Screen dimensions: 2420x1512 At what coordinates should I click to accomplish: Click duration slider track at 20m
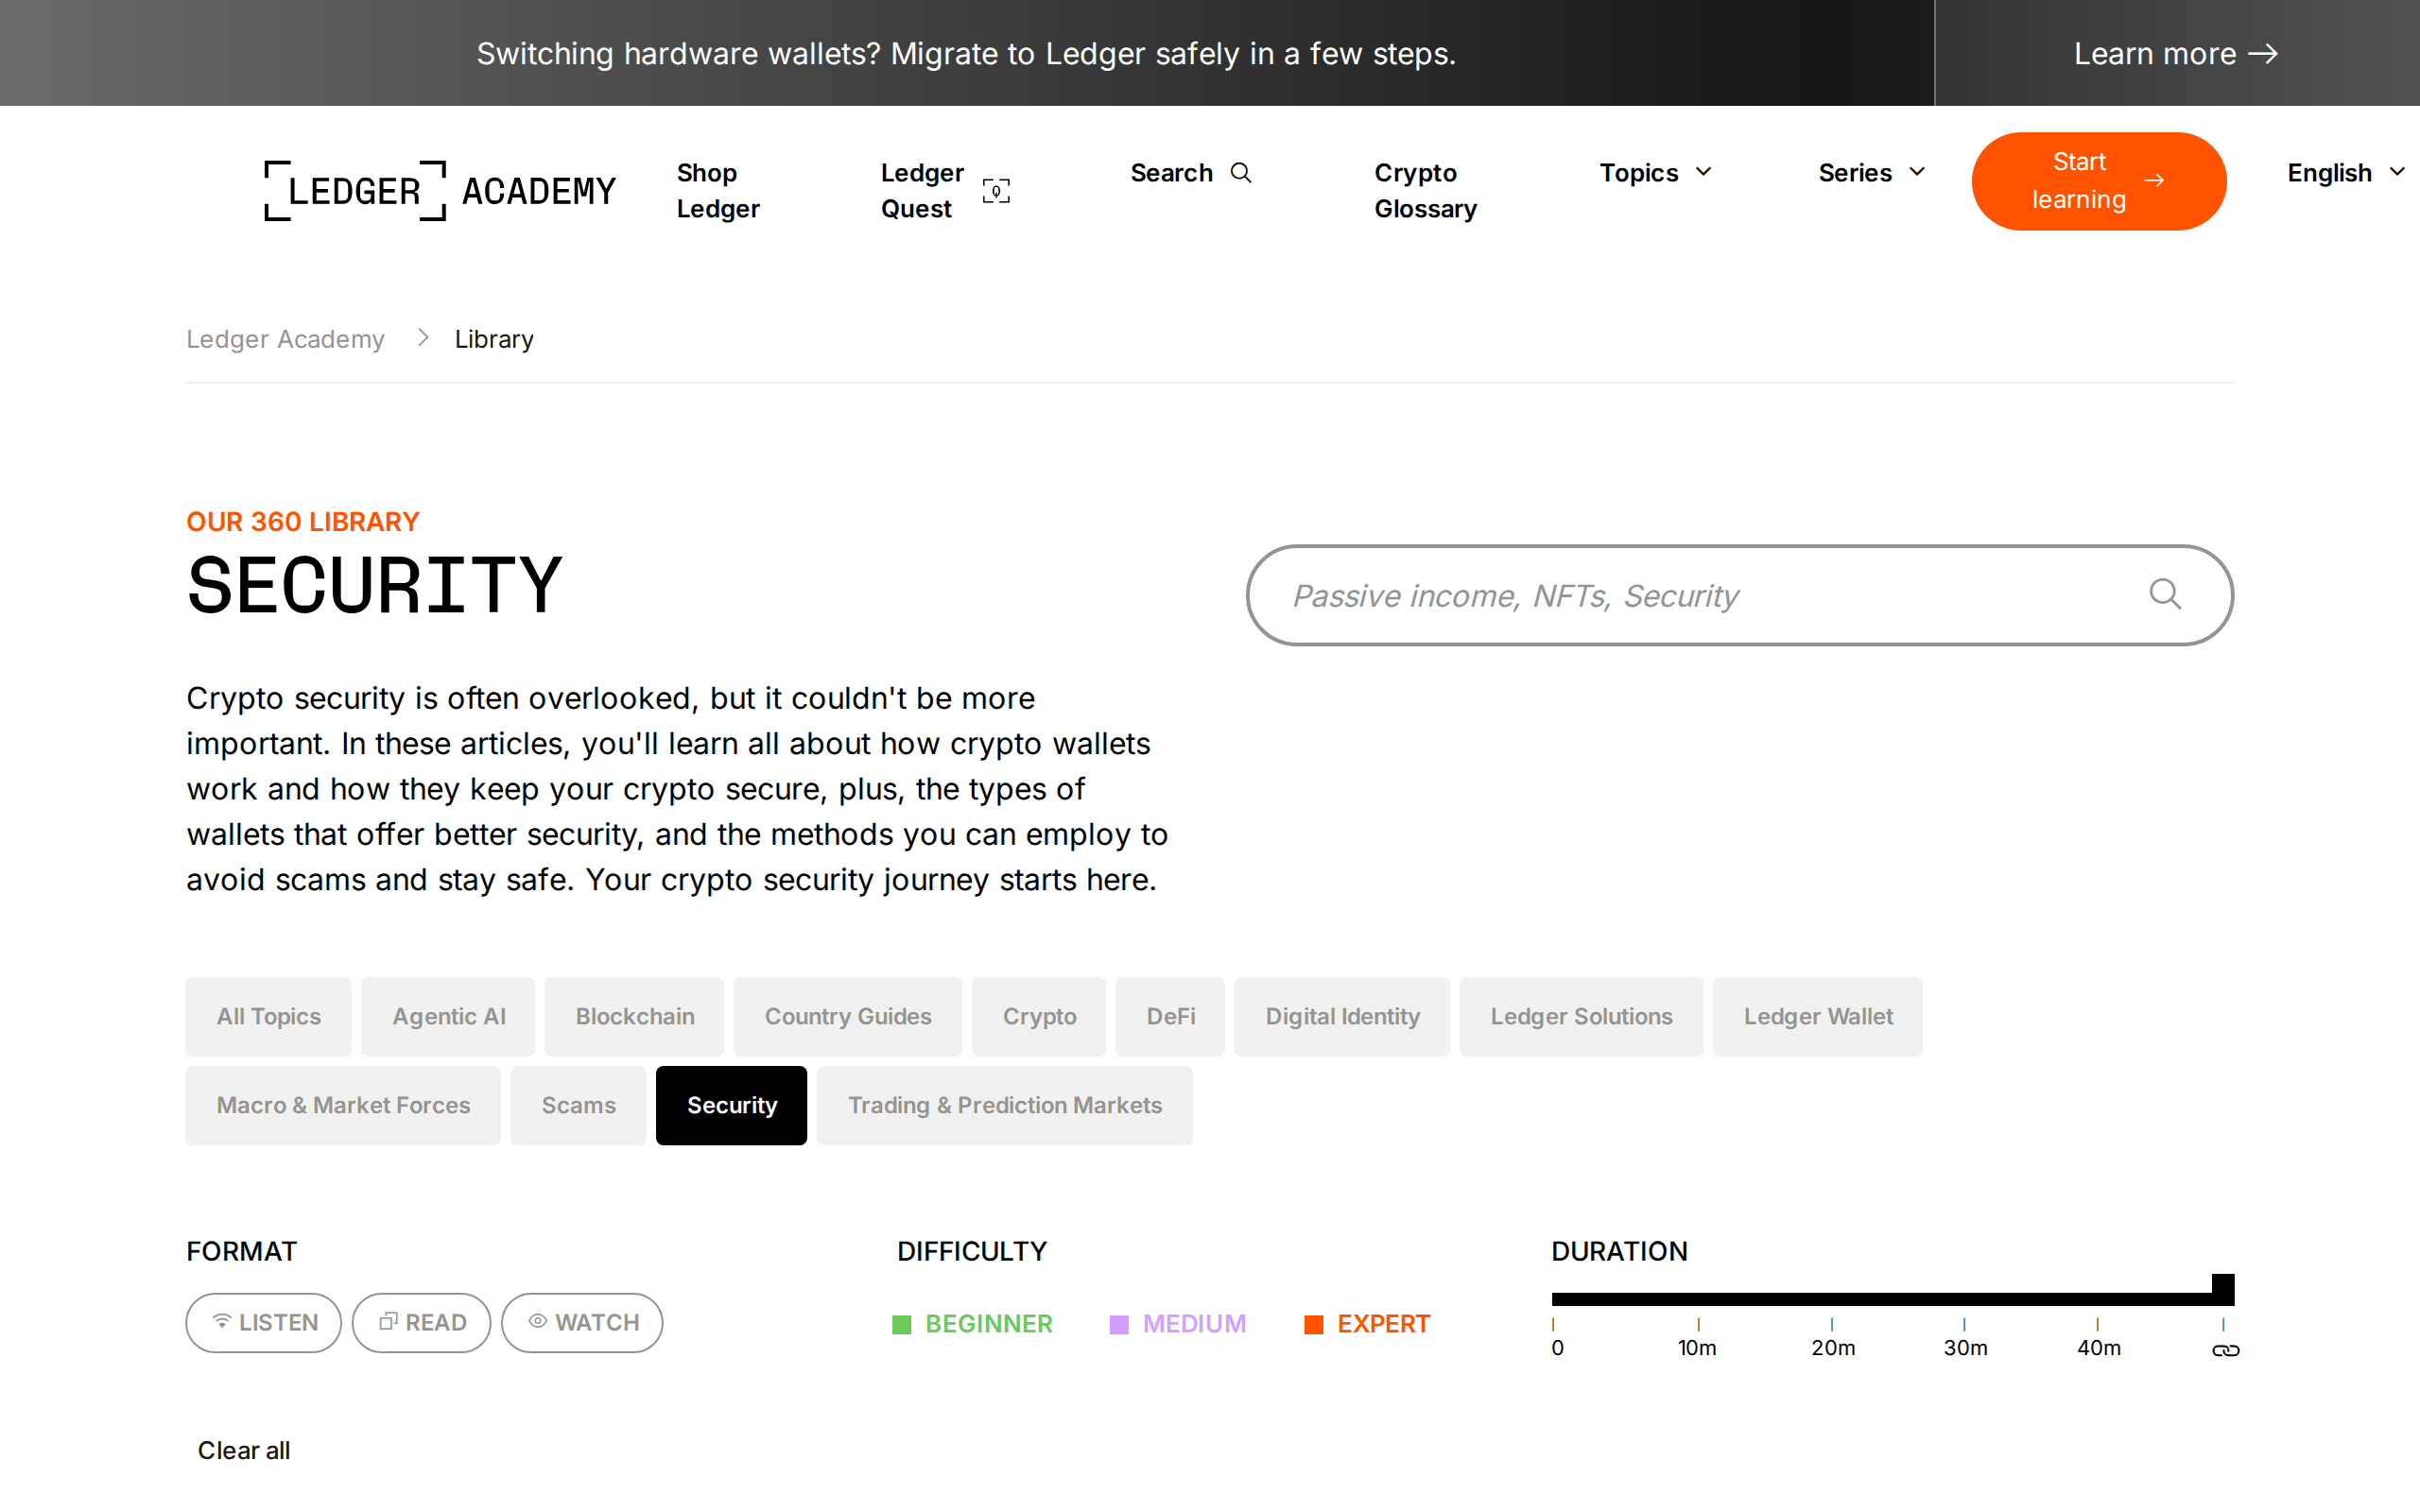click(1832, 1299)
